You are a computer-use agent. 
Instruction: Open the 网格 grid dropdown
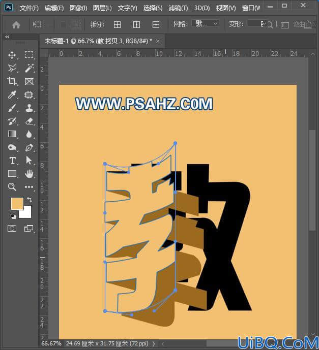(206, 24)
